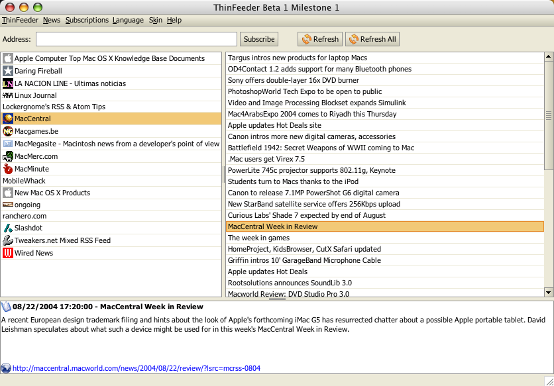
Task: Click the New Mac OS X Products apple icon
Action: [8, 193]
